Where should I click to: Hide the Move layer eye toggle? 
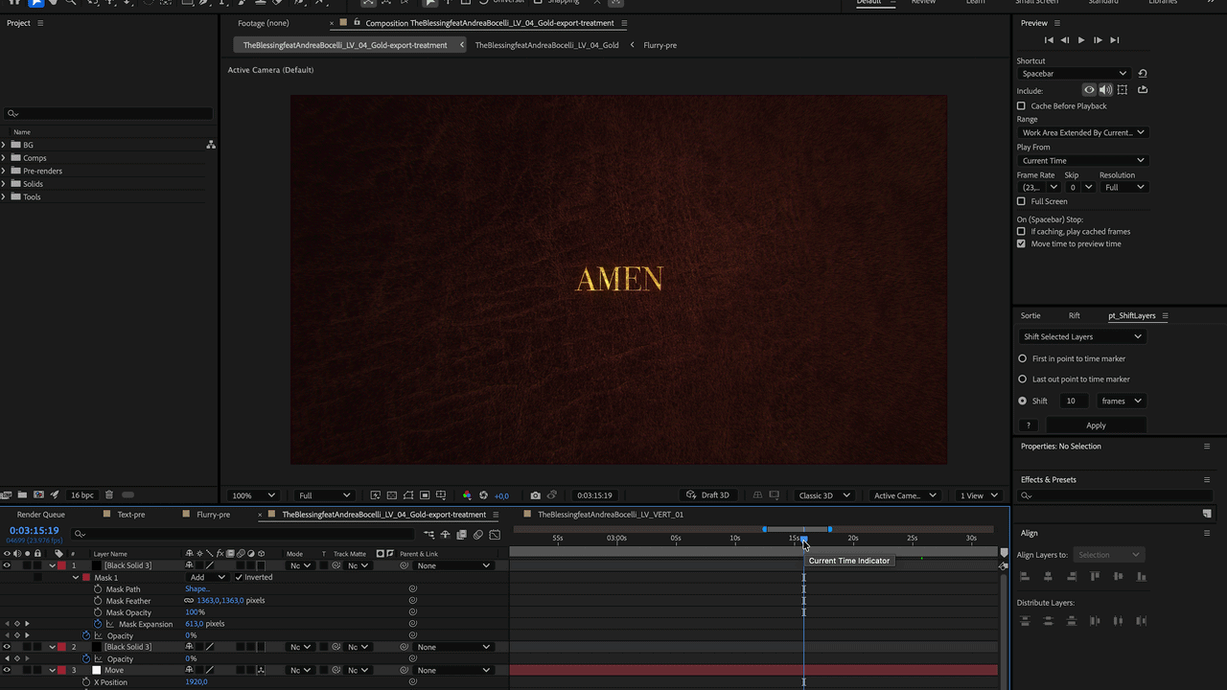7,671
